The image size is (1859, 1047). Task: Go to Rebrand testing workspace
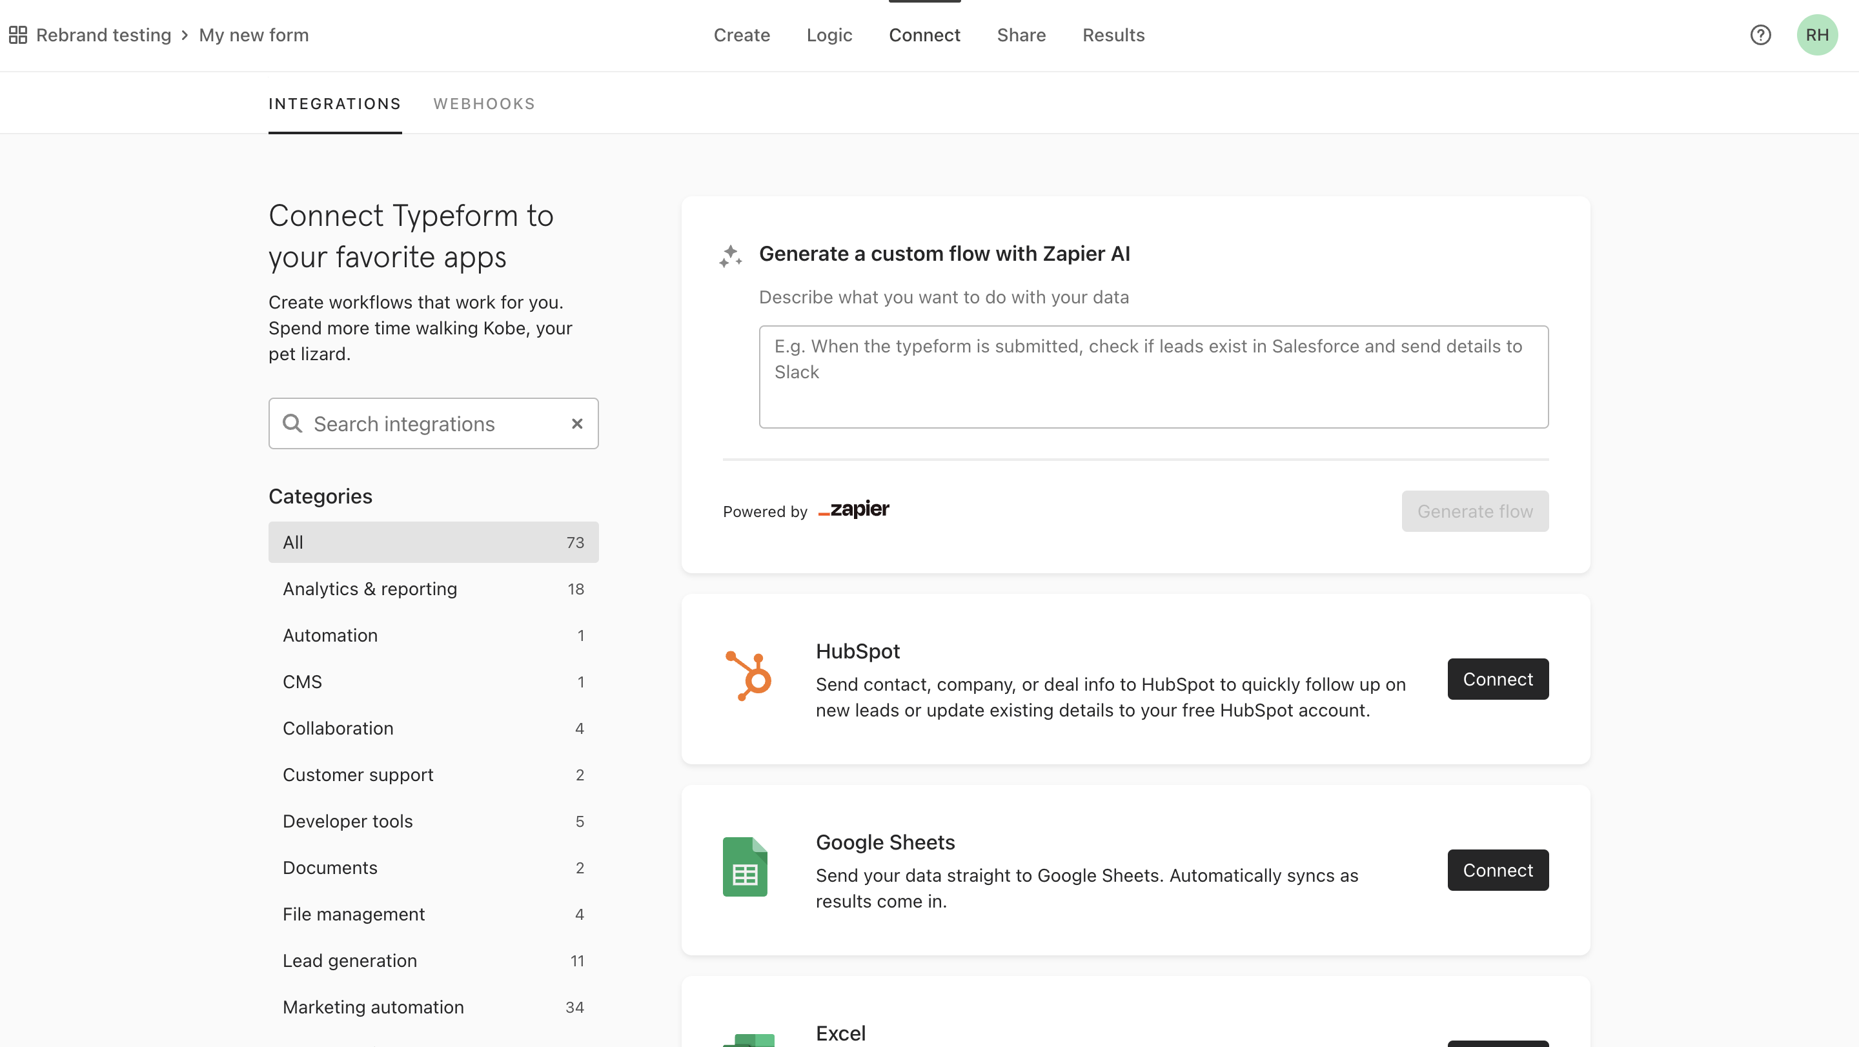click(103, 35)
